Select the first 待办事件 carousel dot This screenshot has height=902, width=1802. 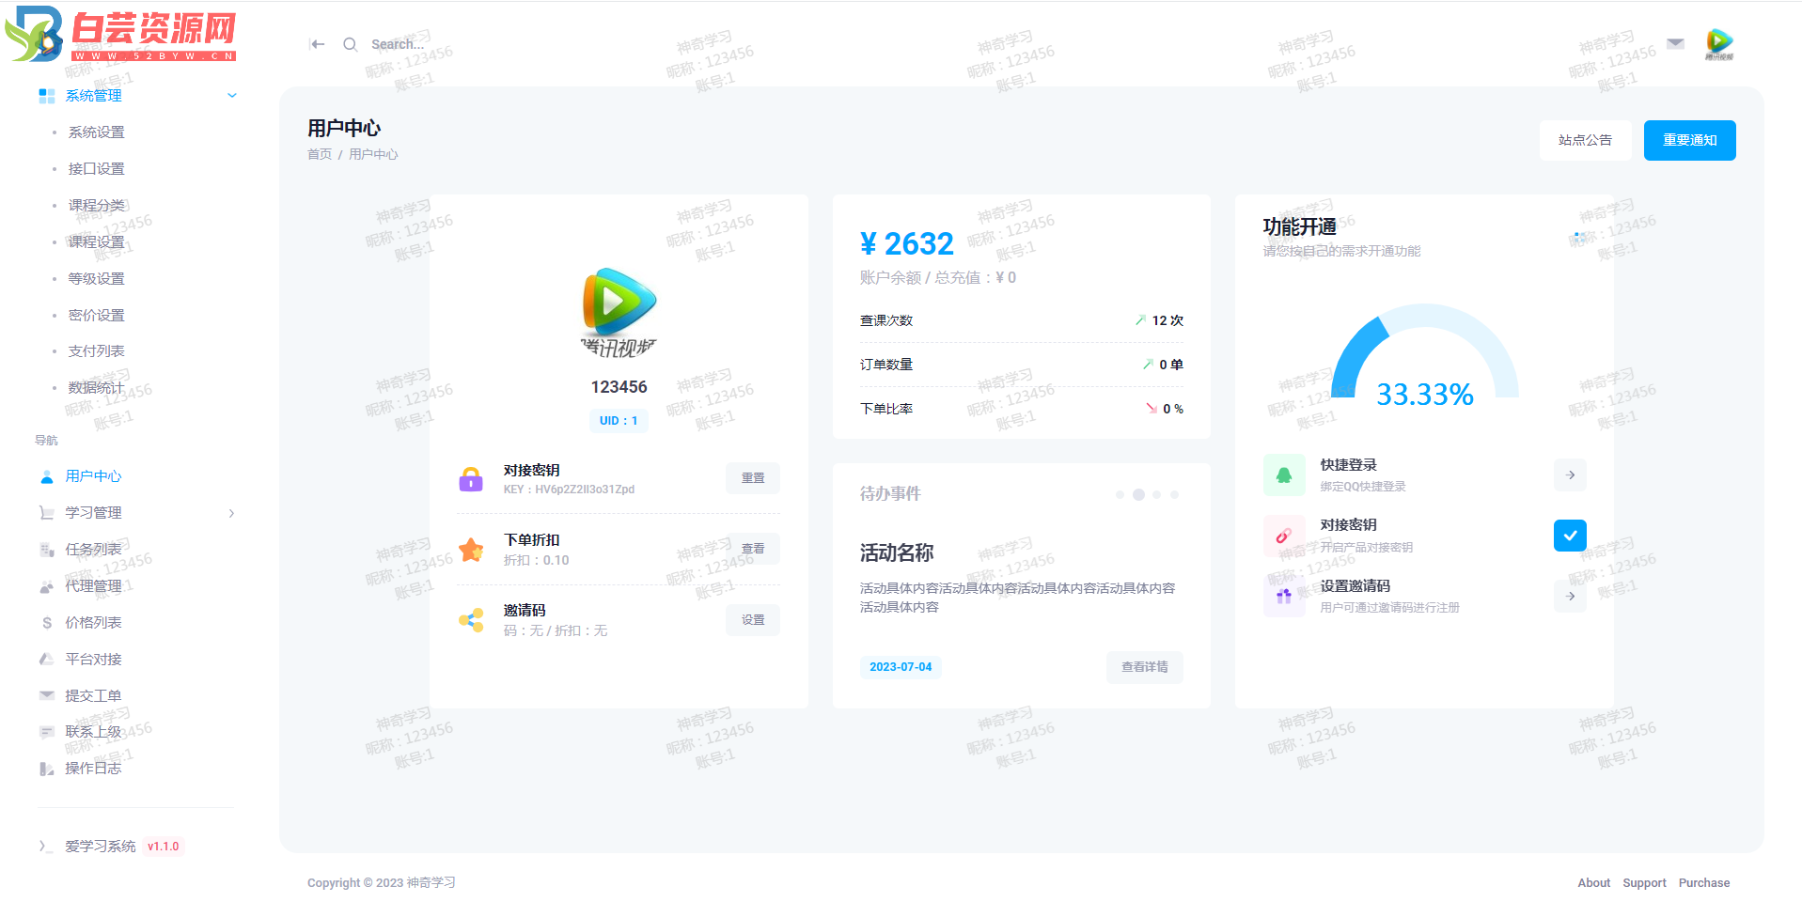tap(1120, 494)
